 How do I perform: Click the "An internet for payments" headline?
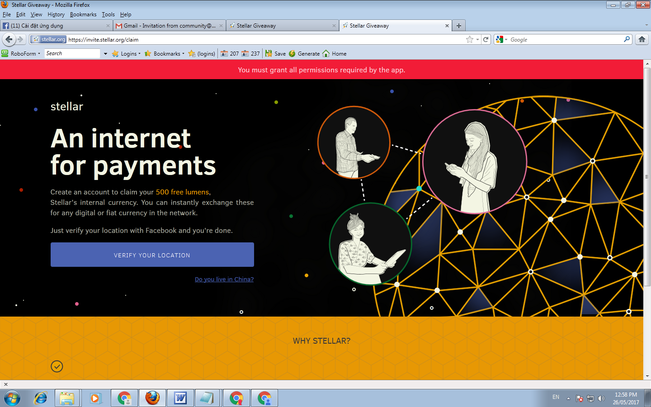click(133, 152)
